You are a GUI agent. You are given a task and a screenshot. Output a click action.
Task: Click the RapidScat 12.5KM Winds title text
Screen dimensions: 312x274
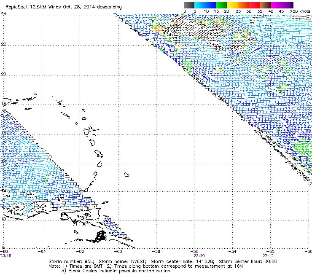click(64, 7)
